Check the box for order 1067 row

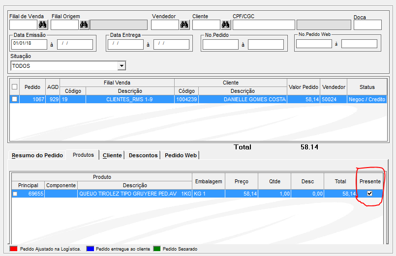pyautogui.click(x=15, y=99)
